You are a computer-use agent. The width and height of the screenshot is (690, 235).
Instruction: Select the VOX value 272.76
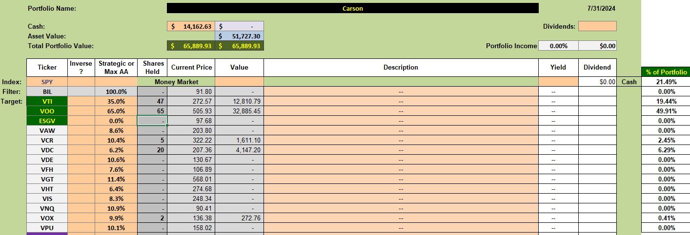tap(239, 218)
